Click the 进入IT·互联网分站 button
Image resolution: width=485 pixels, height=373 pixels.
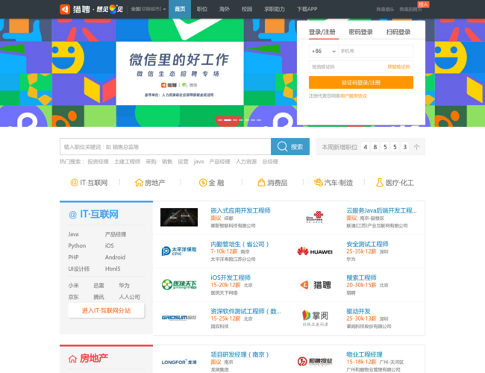point(106,310)
